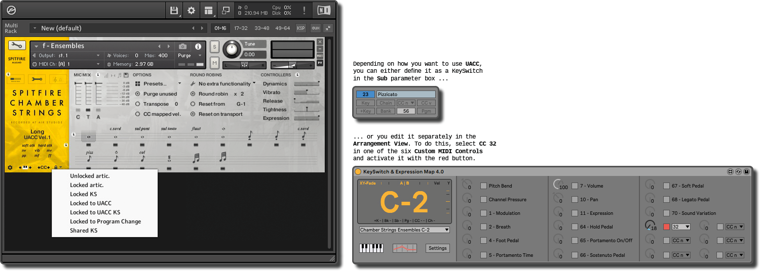Click the lock icon below the articulation list
The width and height of the screenshot is (760, 271).
coord(56,167)
